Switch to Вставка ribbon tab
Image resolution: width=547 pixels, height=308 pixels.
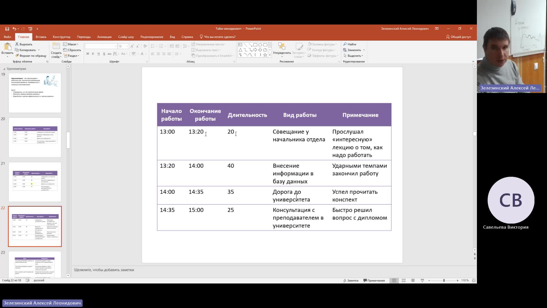click(x=41, y=37)
